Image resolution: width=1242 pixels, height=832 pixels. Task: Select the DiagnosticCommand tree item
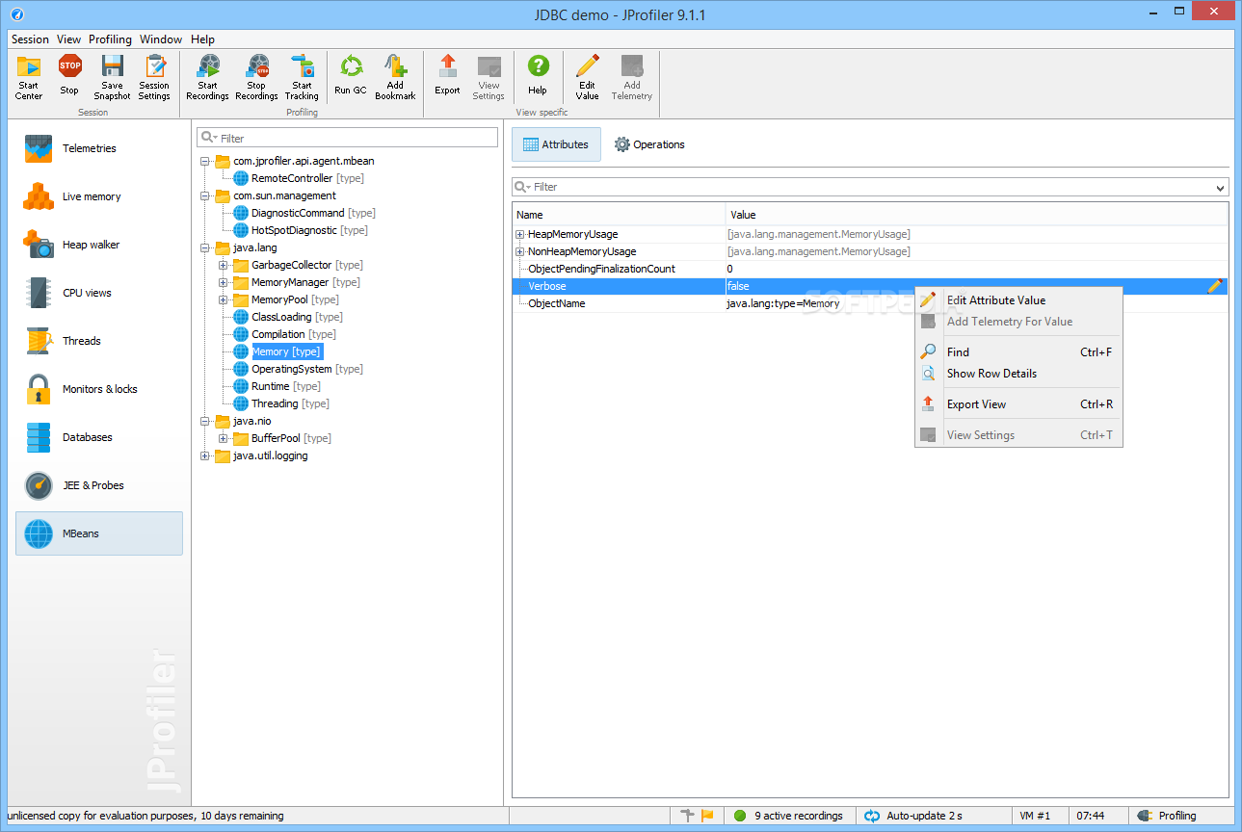coord(304,213)
